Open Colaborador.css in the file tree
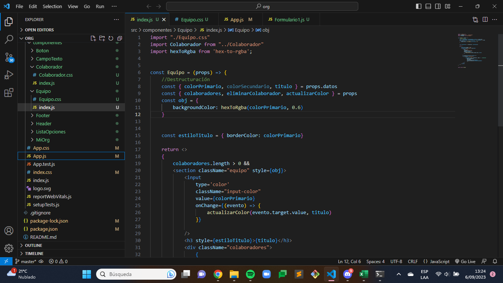 click(56, 75)
